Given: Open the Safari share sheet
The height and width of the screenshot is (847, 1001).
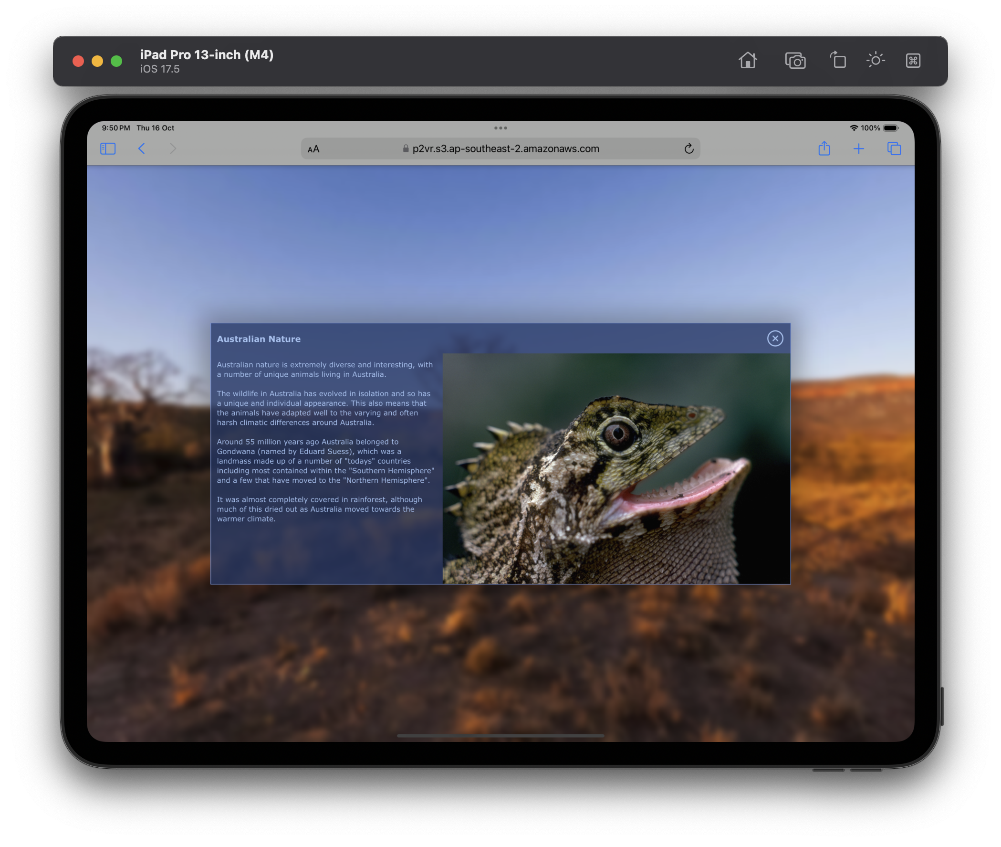Looking at the screenshot, I should click(824, 149).
